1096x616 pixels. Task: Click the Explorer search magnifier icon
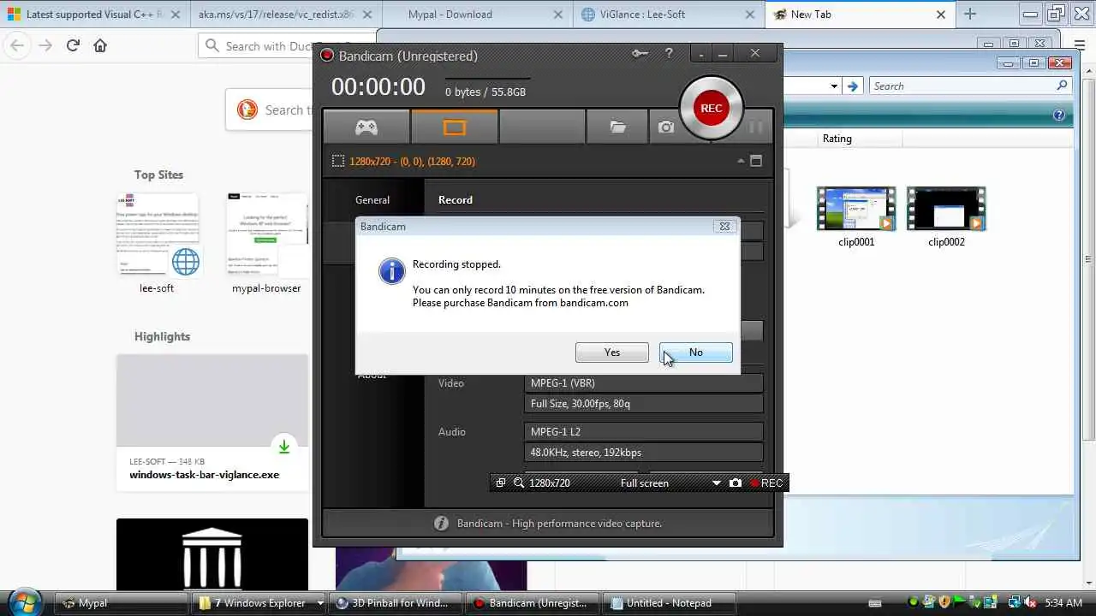coord(1062,86)
